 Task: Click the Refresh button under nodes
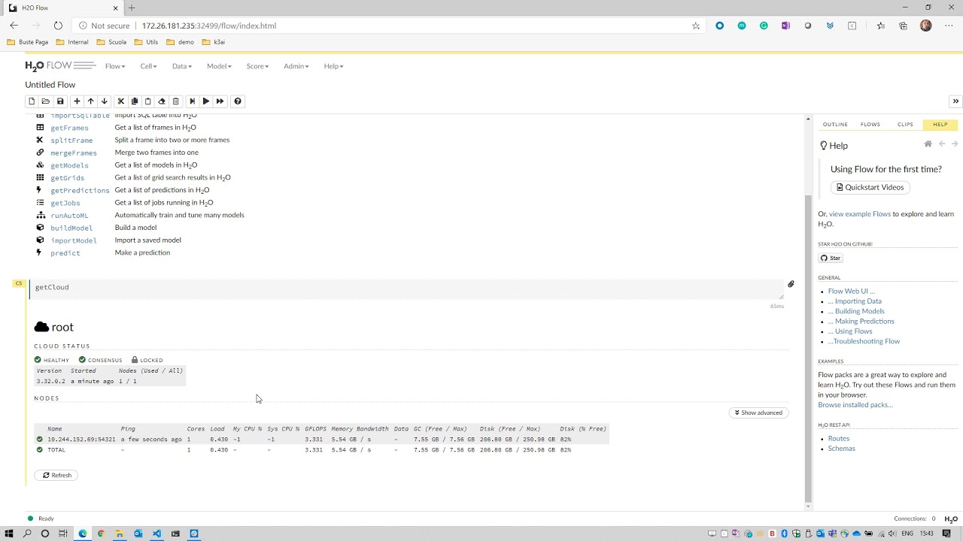[56, 475]
